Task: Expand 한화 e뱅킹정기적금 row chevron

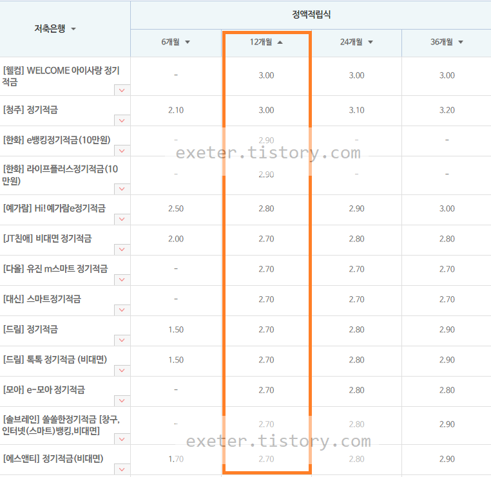Action: pyautogui.click(x=122, y=151)
